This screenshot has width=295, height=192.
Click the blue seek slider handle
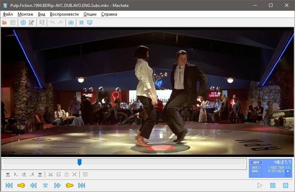pos(80,162)
